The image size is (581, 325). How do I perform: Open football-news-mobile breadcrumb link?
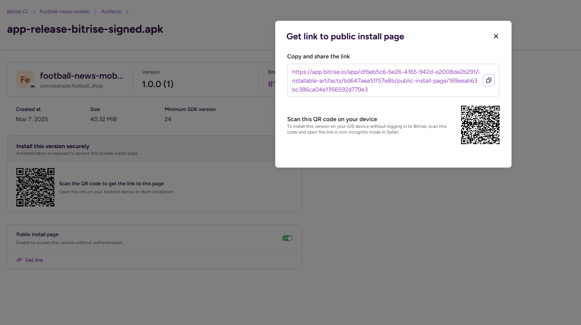pos(64,11)
